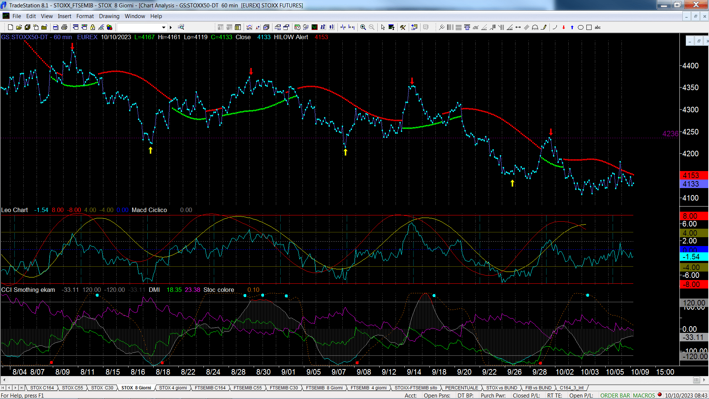Switch to the PERCENTUALE tab
This screenshot has height=399, width=709.
(461, 388)
